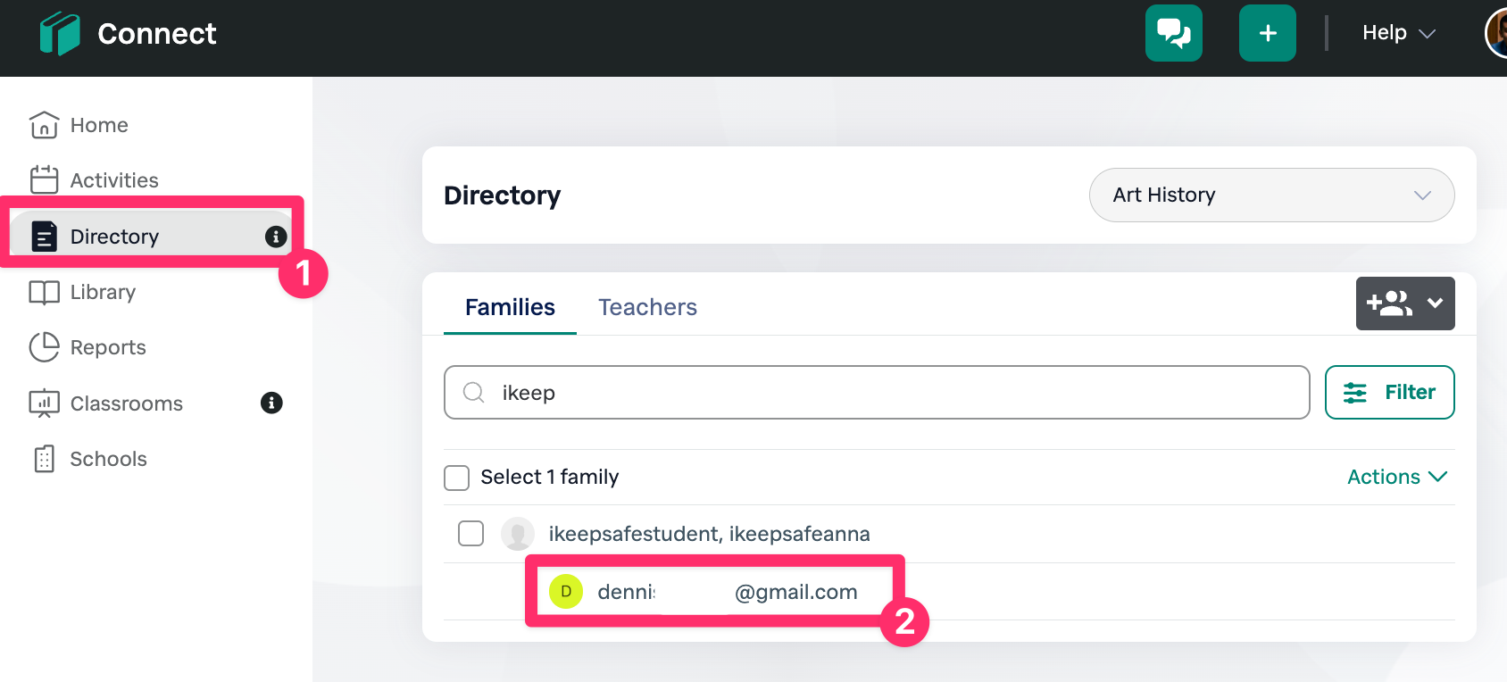Image resolution: width=1507 pixels, height=682 pixels.
Task: Select the Families tab
Action: tap(510, 307)
